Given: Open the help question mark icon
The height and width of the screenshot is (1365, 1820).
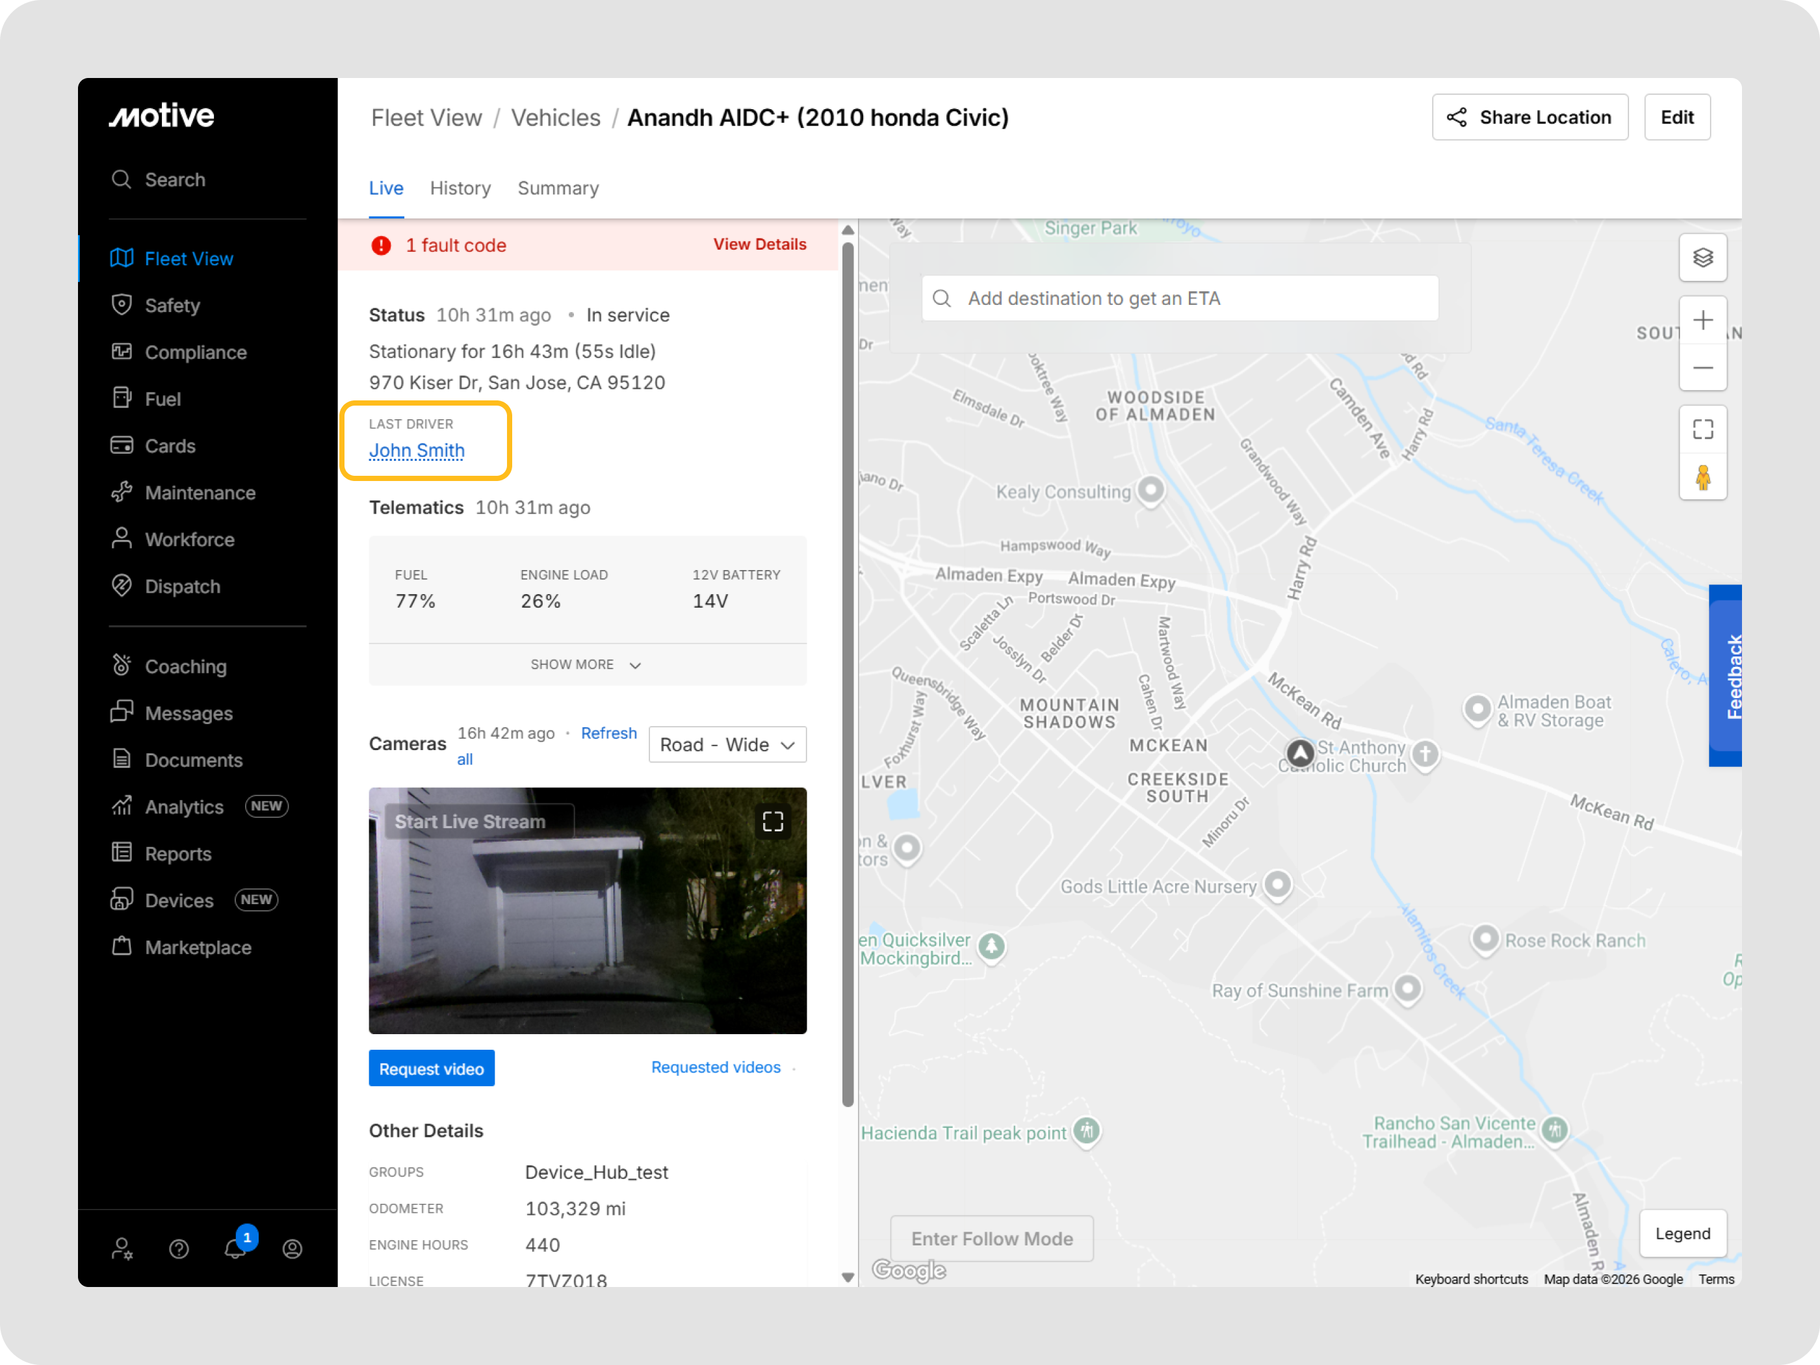Looking at the screenshot, I should click(179, 1249).
